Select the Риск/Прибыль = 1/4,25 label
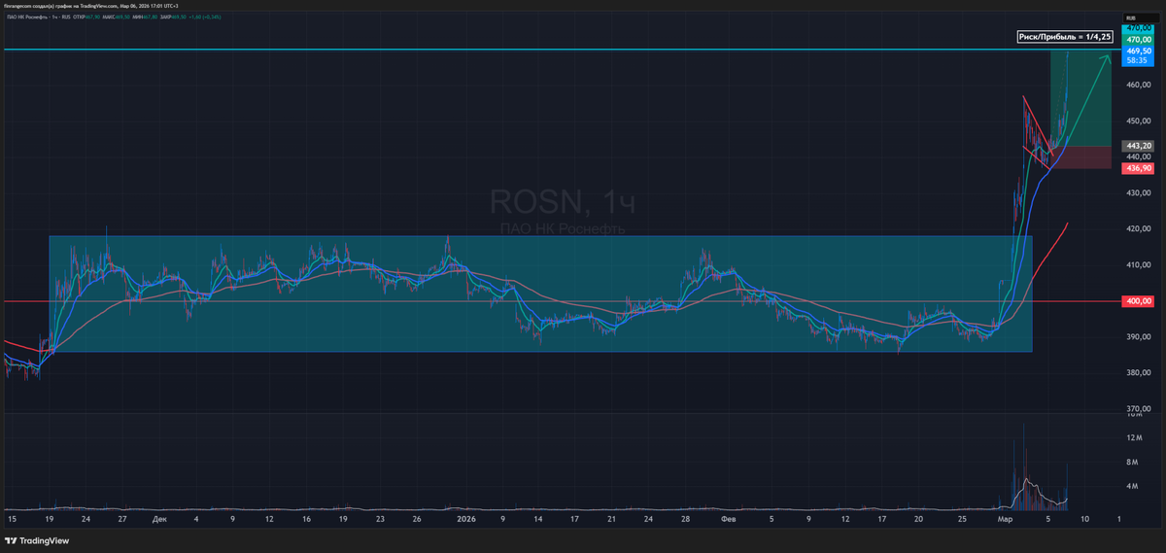The image size is (1166, 553). [1064, 37]
